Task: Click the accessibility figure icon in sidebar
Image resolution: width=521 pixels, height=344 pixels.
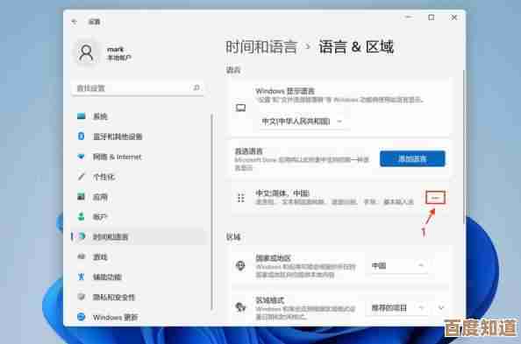Action: 81,277
